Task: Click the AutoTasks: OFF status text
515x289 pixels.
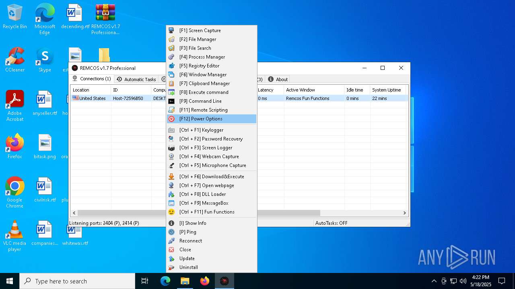Action: point(331,223)
